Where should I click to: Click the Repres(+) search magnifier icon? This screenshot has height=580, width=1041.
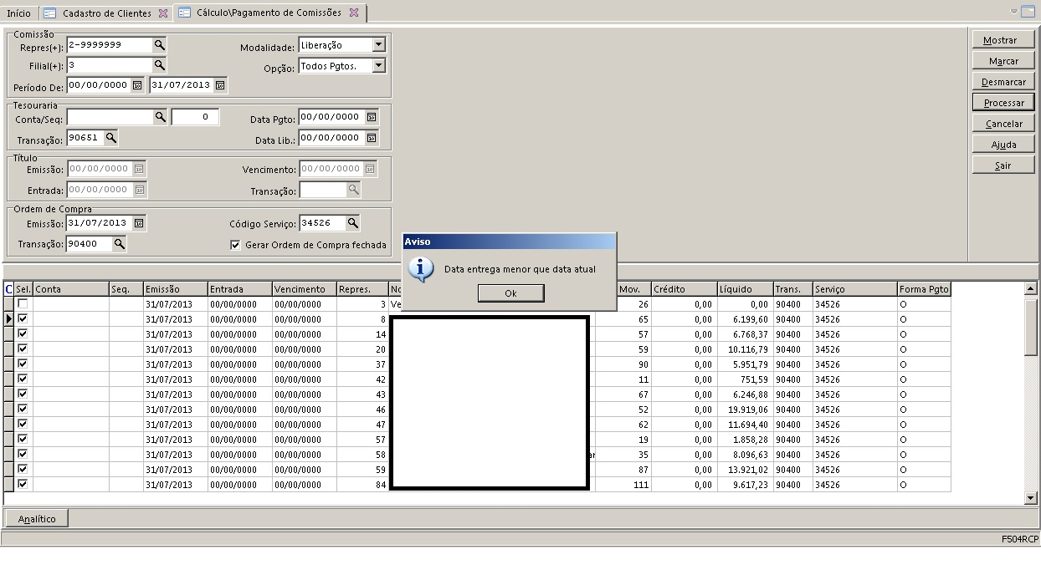pyautogui.click(x=160, y=44)
